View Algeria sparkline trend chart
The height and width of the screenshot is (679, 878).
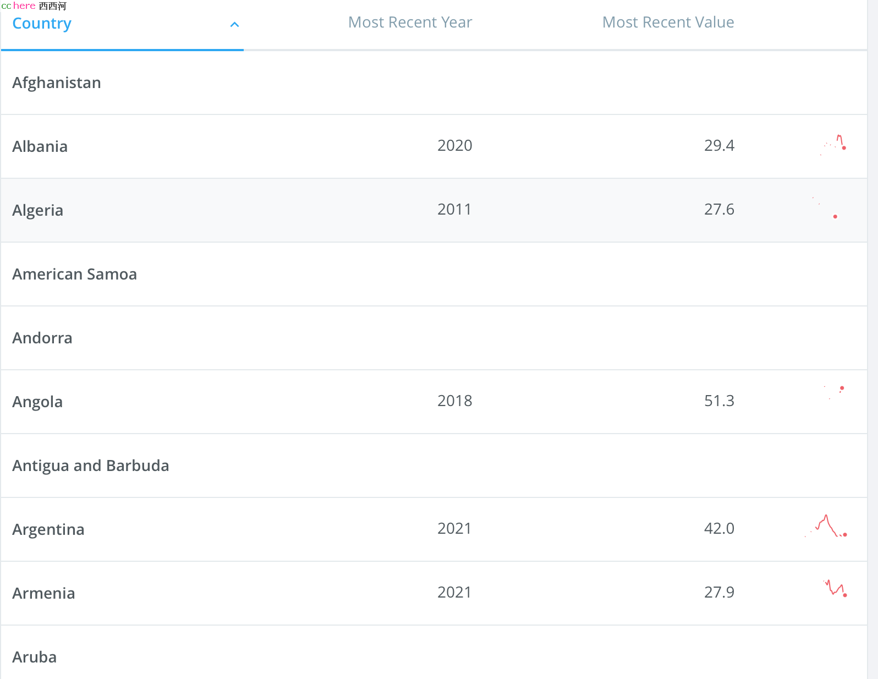click(825, 208)
